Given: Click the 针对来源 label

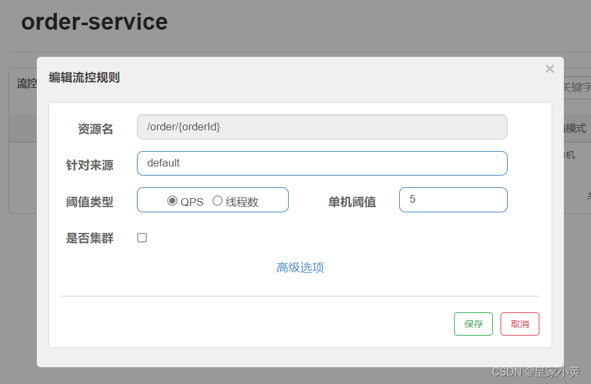Looking at the screenshot, I should (90, 165).
